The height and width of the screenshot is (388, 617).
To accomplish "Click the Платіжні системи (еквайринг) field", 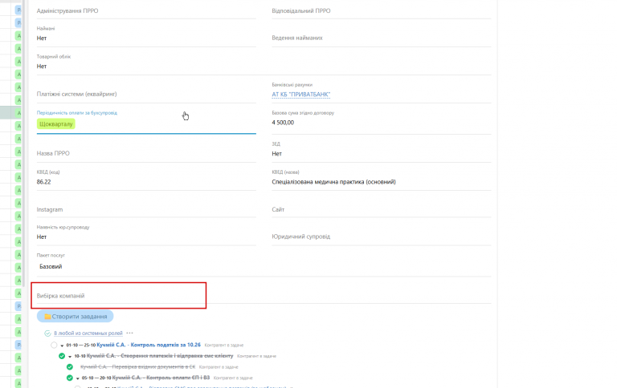I will click(146, 95).
